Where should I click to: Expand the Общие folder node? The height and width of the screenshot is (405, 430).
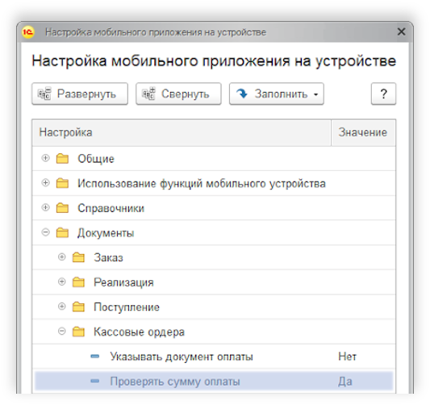[45, 158]
